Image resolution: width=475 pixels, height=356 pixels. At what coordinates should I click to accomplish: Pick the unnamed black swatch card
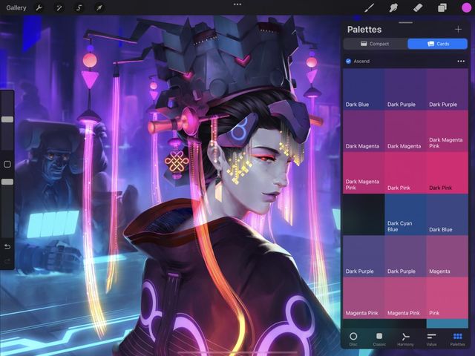[x=364, y=214]
